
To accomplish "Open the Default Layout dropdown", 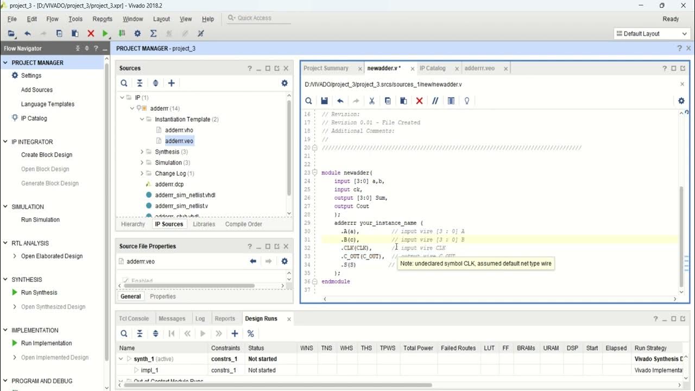I will 652,34.
